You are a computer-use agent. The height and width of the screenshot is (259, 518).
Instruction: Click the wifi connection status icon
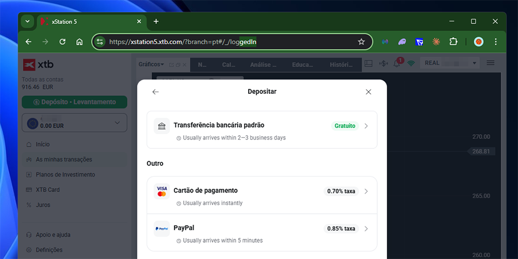pyautogui.click(x=411, y=63)
